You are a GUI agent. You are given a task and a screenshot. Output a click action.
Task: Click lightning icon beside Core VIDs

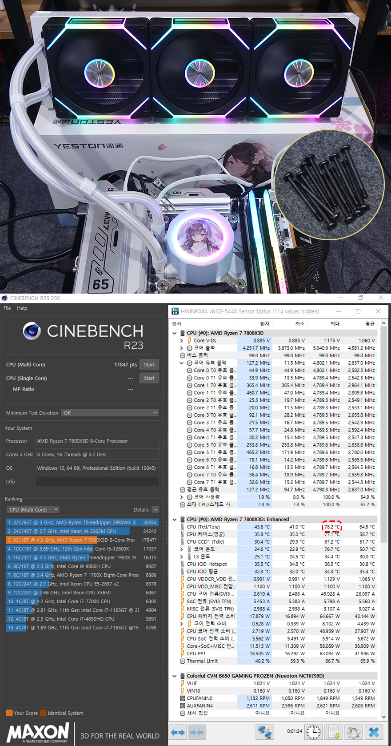pos(189,341)
